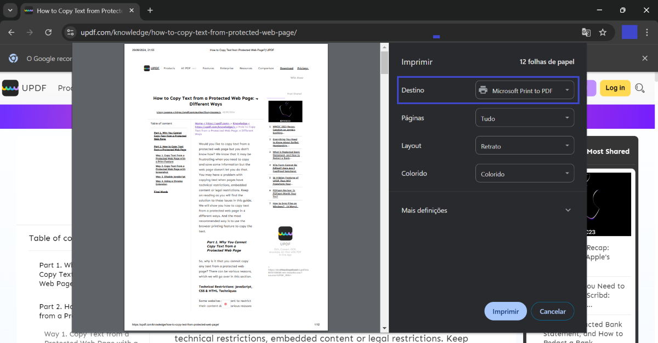This screenshot has width=658, height=343.
Task: Go back with the browser arrow
Action: pos(12,32)
